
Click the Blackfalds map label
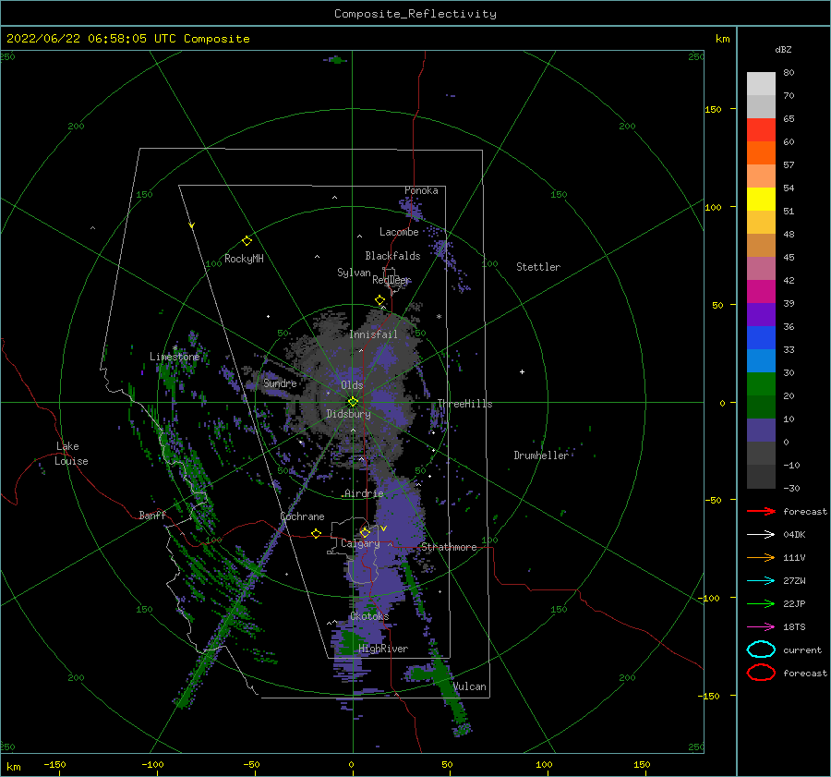[x=392, y=256]
